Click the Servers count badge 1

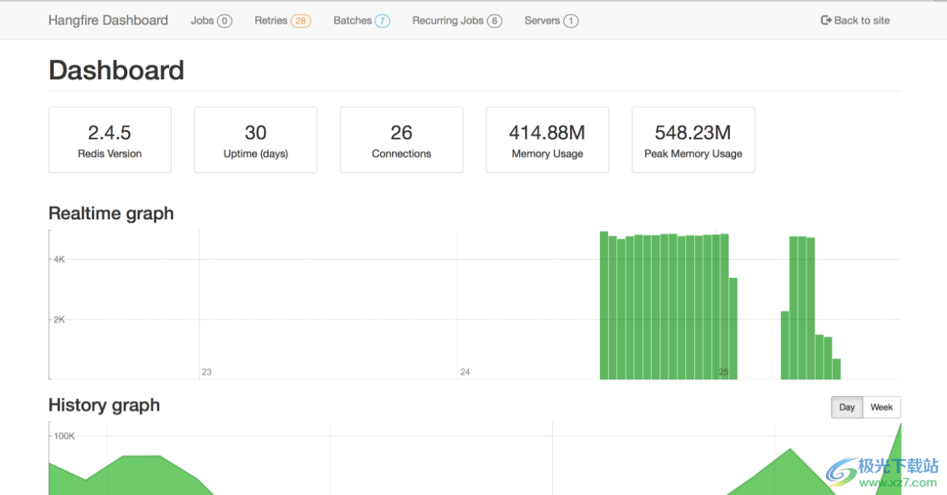(571, 21)
